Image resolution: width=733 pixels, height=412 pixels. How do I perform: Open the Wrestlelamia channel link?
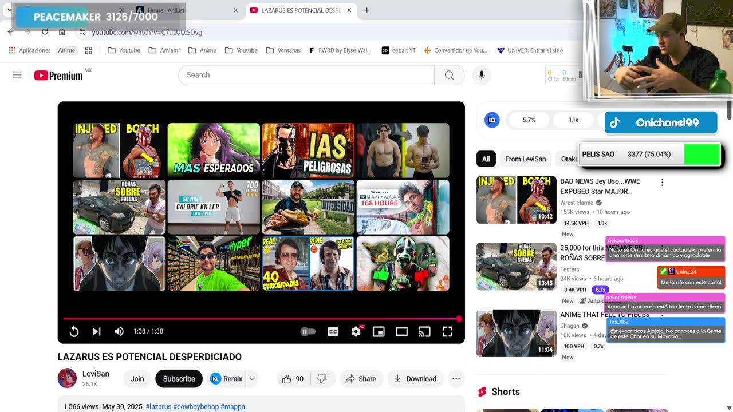[x=577, y=203]
